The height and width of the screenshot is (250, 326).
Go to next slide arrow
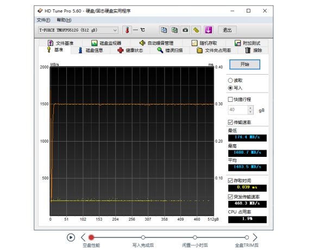tap(255, 237)
